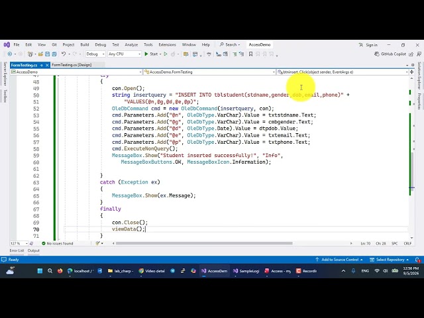Click the Ln: 70 line indicator

[x=366, y=243]
